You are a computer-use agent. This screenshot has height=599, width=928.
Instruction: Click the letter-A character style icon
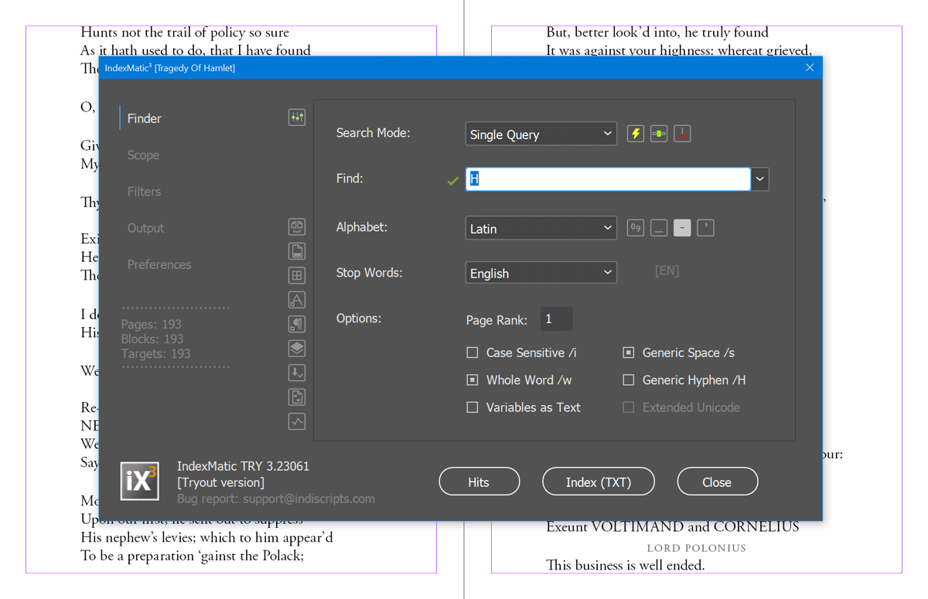click(x=297, y=300)
